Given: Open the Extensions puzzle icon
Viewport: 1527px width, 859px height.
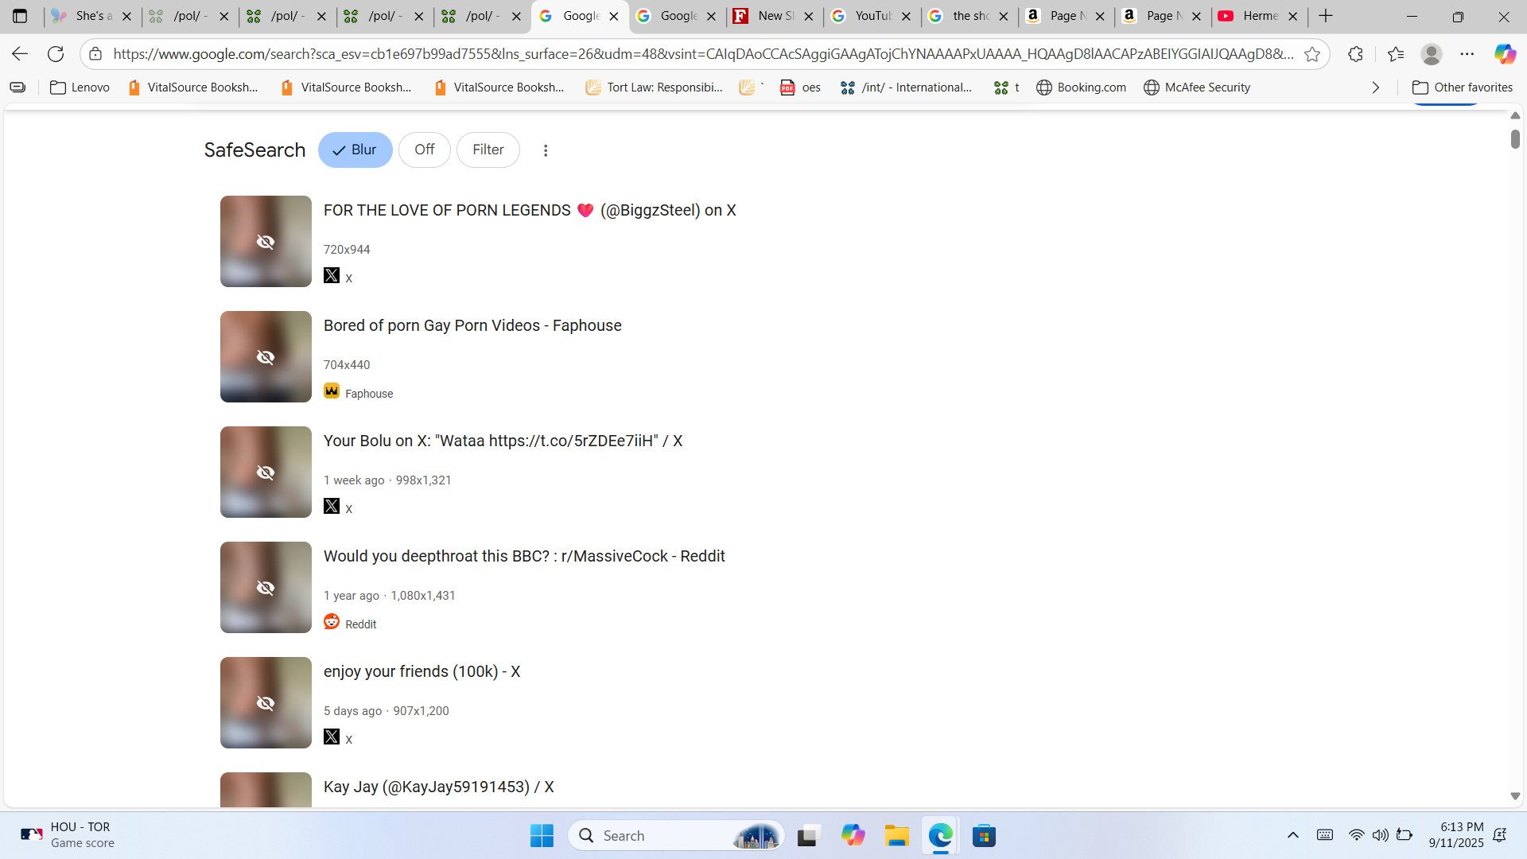Looking at the screenshot, I should point(1356,54).
